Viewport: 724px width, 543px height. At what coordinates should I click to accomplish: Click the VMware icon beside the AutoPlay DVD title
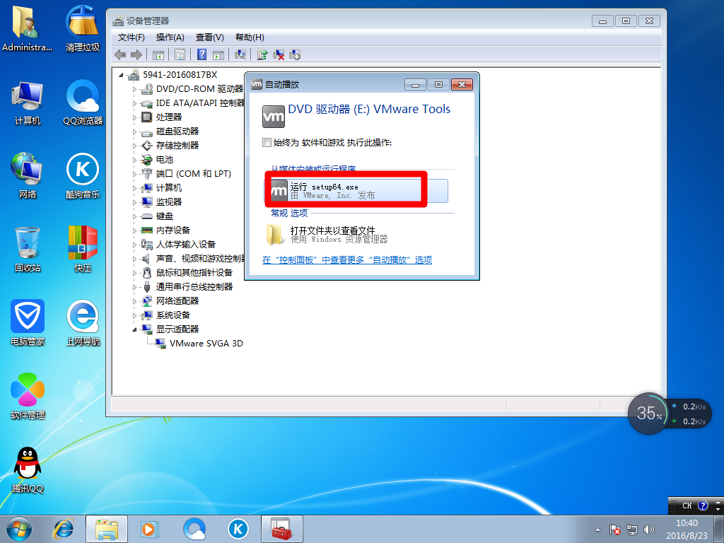point(274,117)
